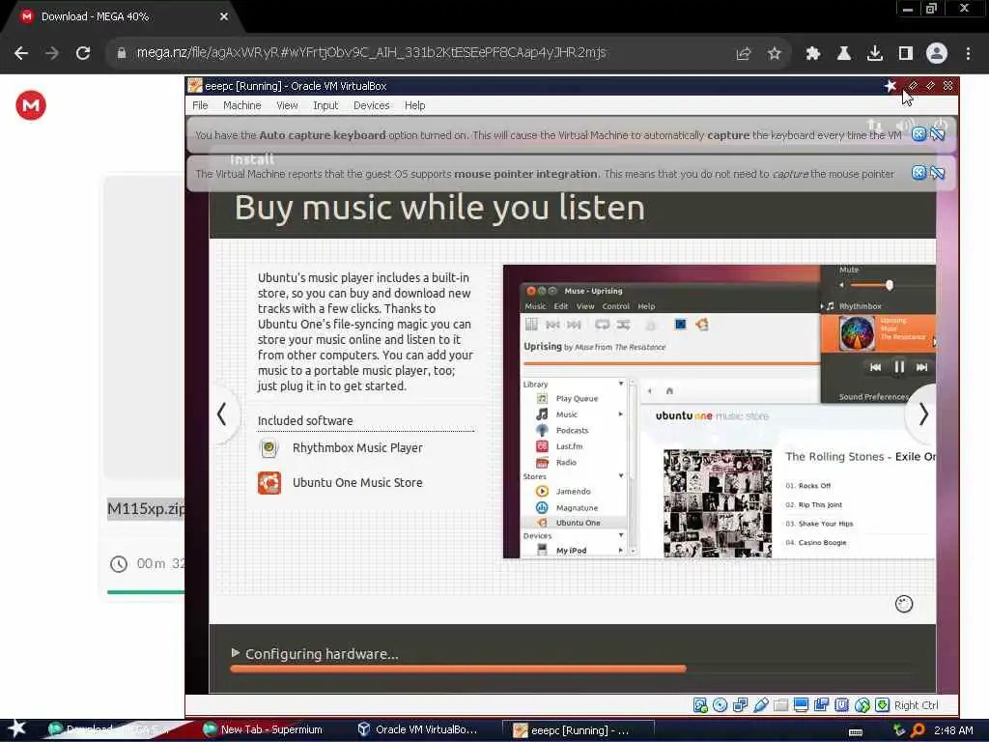
Task: Share this page from the address bar
Action: pos(744,54)
